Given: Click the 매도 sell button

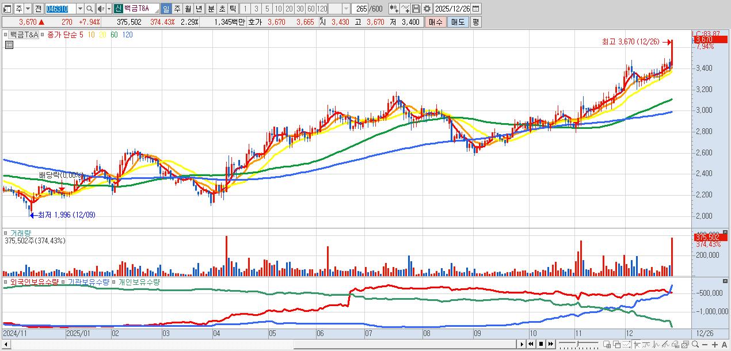Looking at the screenshot, I should (458, 22).
